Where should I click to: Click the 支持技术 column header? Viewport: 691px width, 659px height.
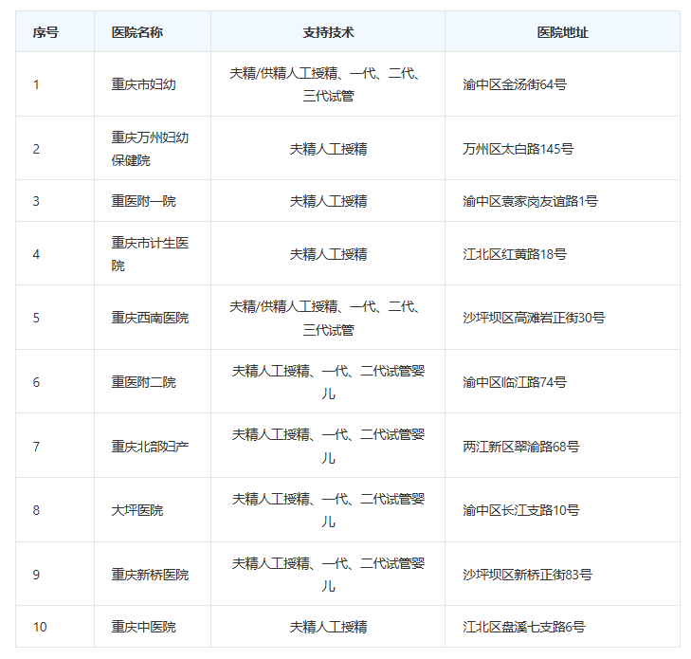[x=328, y=32]
